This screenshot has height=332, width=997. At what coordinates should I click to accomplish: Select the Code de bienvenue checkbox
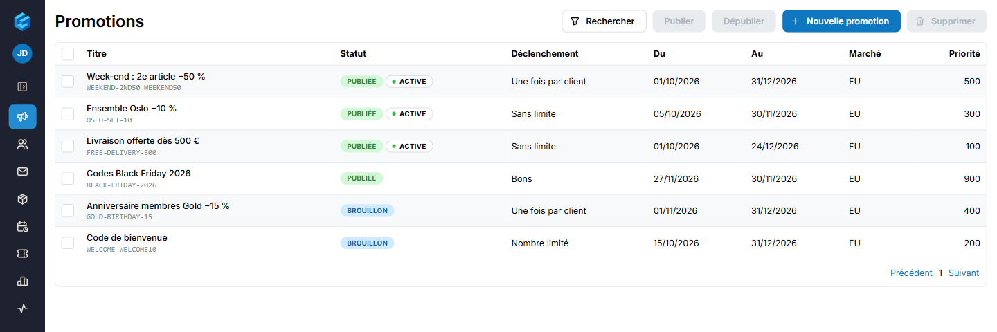point(68,243)
